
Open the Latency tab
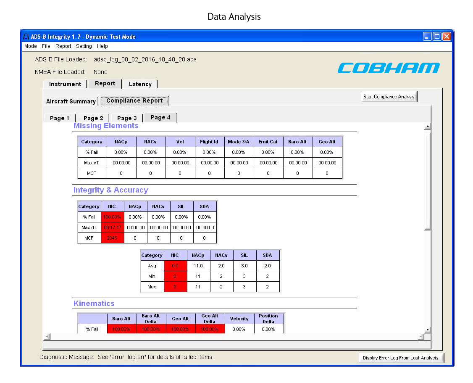(x=140, y=84)
